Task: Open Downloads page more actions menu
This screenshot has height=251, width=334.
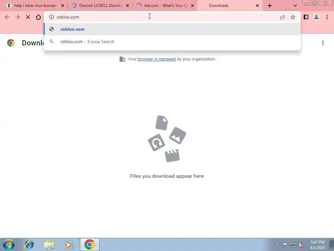Action: coord(323,43)
